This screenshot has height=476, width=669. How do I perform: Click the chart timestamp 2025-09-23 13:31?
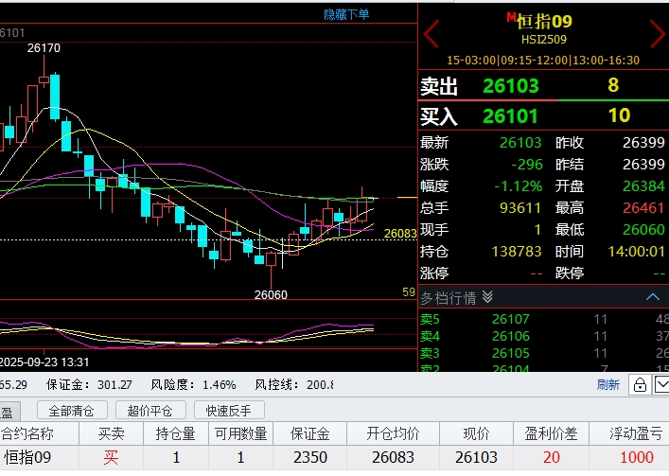click(x=44, y=362)
